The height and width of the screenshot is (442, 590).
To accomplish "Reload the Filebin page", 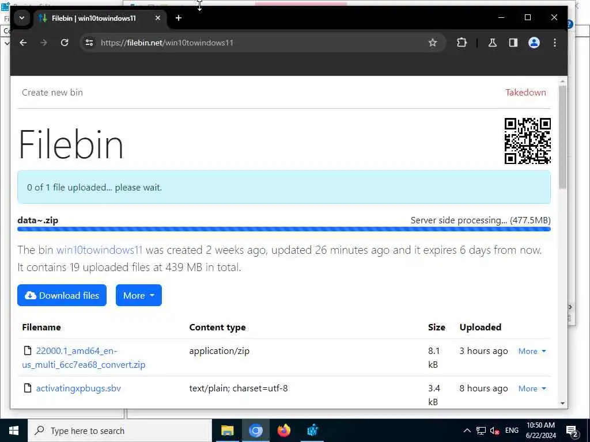I will click(x=65, y=43).
